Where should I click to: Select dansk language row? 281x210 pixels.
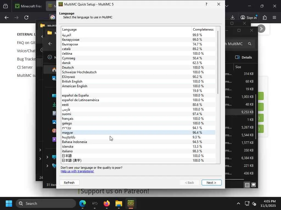(x=138, y=63)
